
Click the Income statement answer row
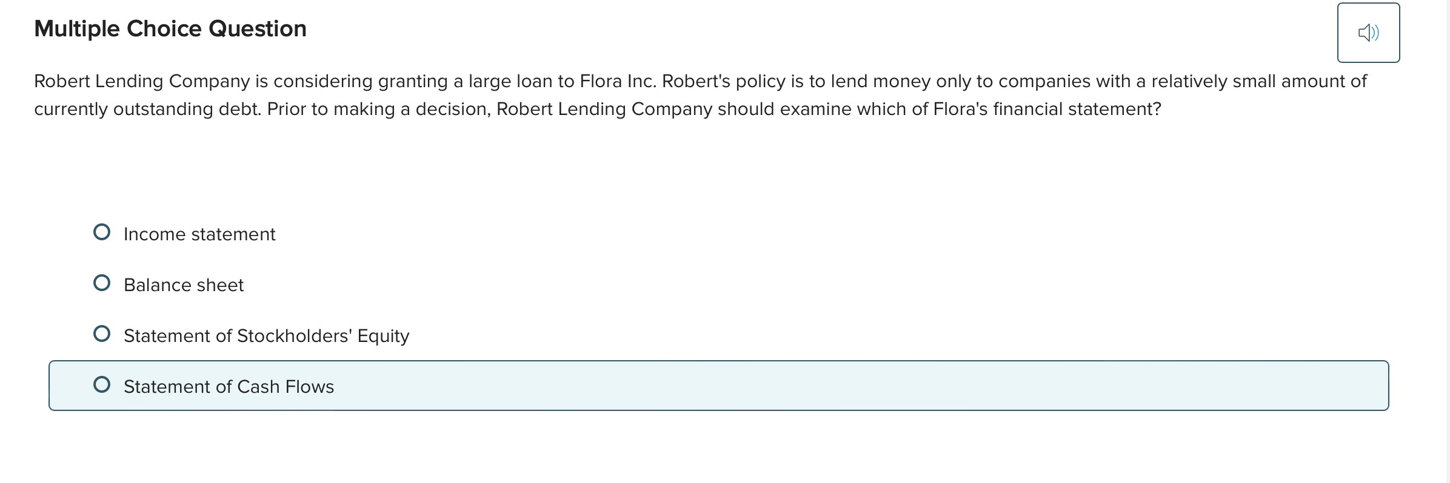click(199, 234)
